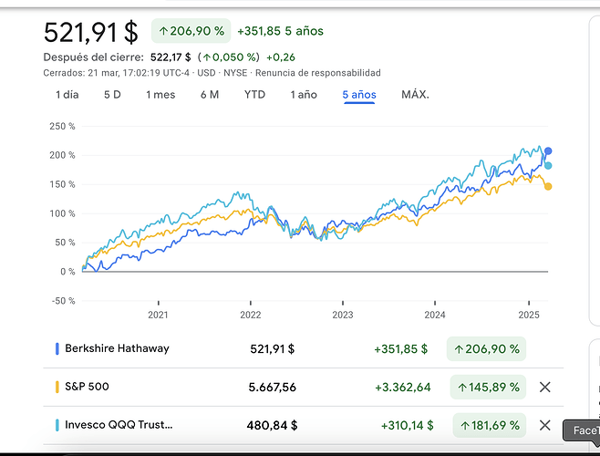
Task: Select the 1 día range tab
Action: pos(67,95)
